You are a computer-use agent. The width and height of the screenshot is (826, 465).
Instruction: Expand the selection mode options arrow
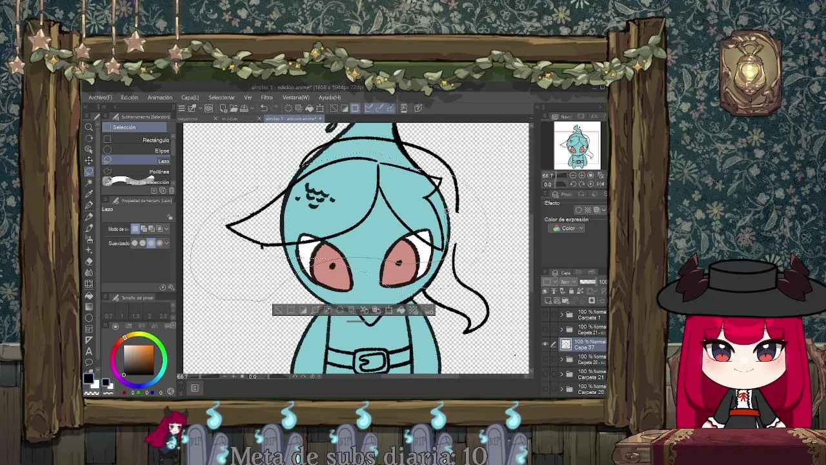tap(166, 229)
